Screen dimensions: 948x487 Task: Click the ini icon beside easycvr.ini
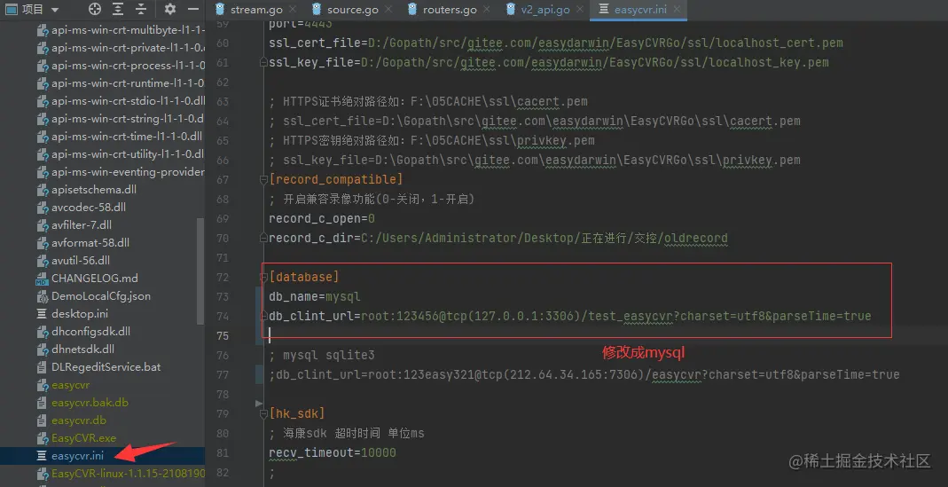tap(42, 456)
